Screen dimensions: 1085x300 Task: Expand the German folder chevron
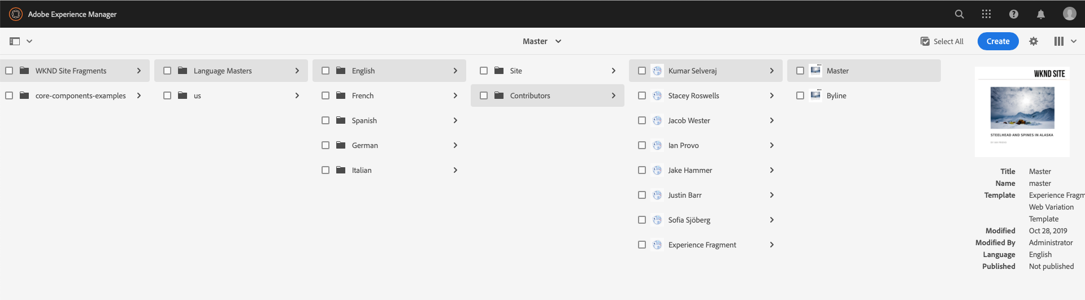click(455, 145)
